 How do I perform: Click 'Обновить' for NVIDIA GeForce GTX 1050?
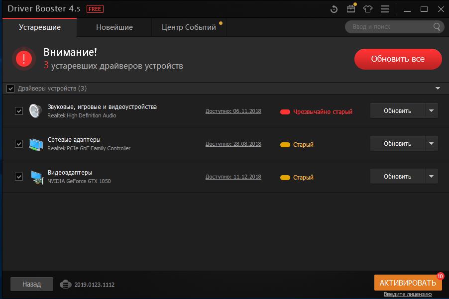[x=397, y=177]
